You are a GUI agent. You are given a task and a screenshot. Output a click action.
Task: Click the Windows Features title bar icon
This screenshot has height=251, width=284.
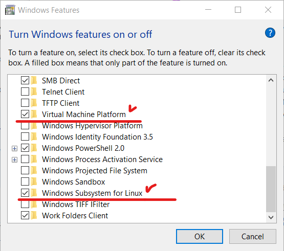tap(10, 10)
